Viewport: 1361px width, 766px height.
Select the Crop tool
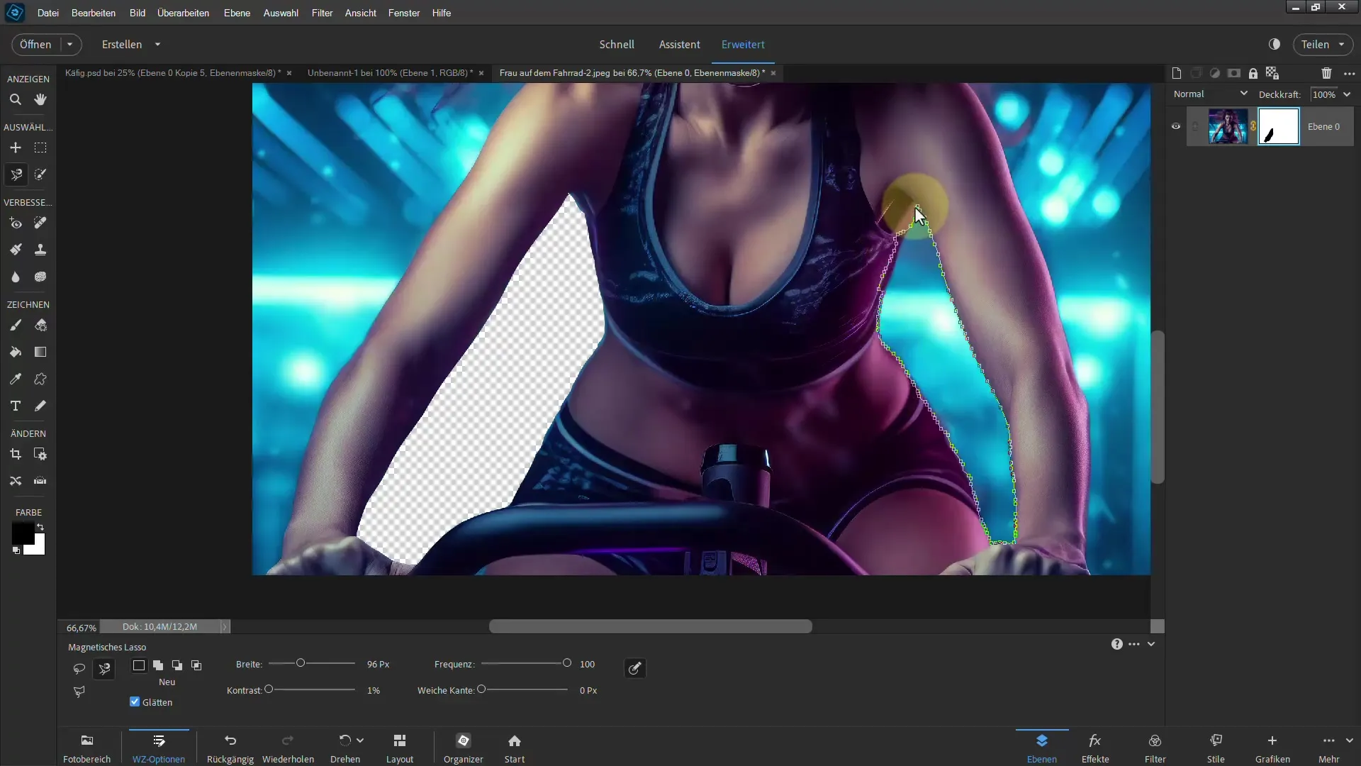point(15,454)
